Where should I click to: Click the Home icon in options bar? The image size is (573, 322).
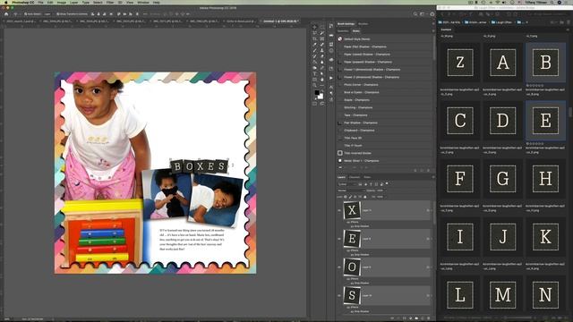click(6, 14)
